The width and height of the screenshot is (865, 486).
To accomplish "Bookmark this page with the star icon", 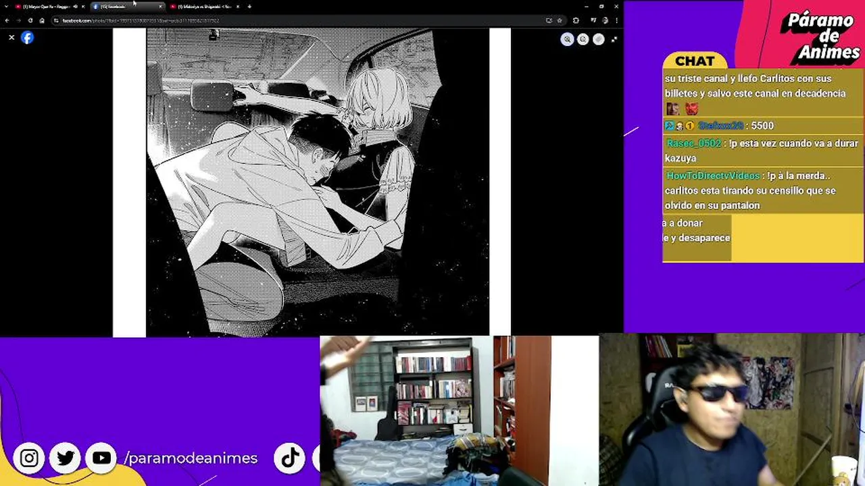I will tap(560, 20).
